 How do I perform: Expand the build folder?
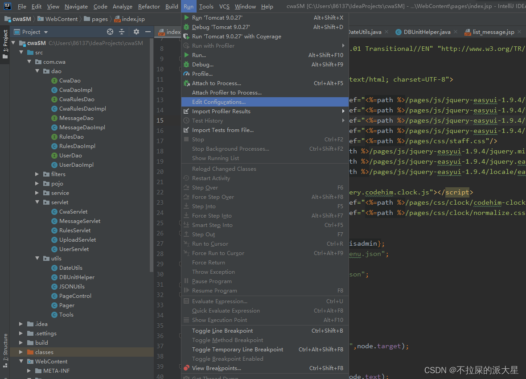coord(21,342)
